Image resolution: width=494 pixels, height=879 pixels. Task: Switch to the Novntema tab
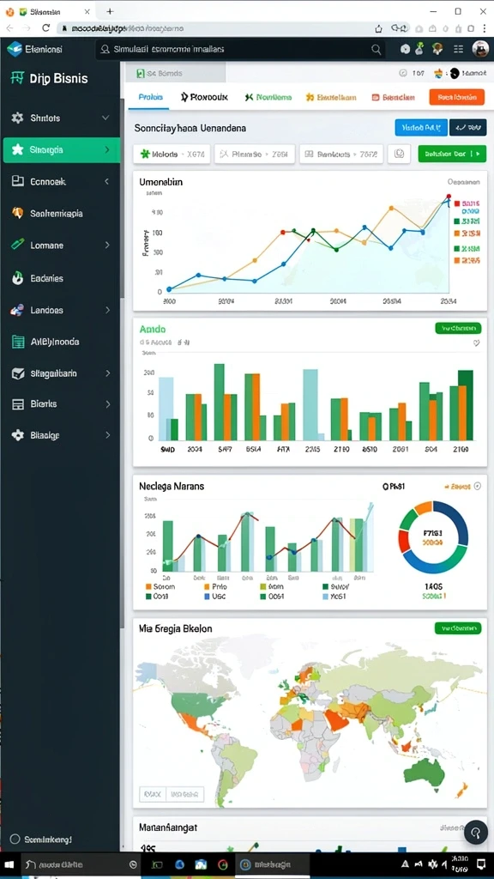point(268,97)
